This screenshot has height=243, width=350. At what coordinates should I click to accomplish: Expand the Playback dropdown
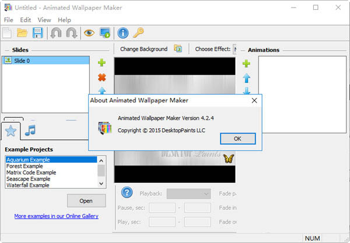tap(188, 193)
